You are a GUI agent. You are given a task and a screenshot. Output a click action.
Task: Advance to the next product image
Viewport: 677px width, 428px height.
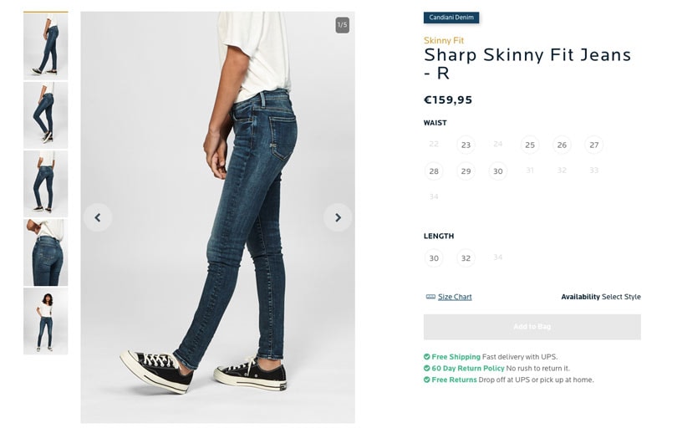(x=338, y=217)
